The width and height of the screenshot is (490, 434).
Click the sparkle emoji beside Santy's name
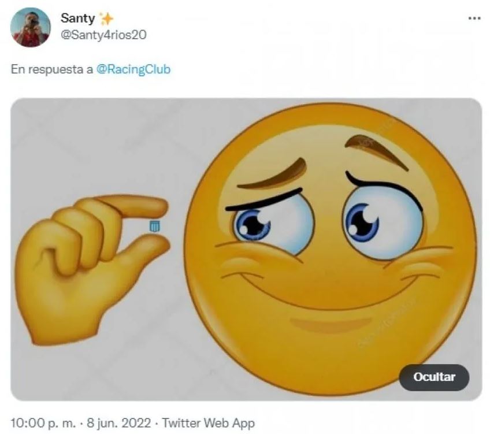(106, 18)
